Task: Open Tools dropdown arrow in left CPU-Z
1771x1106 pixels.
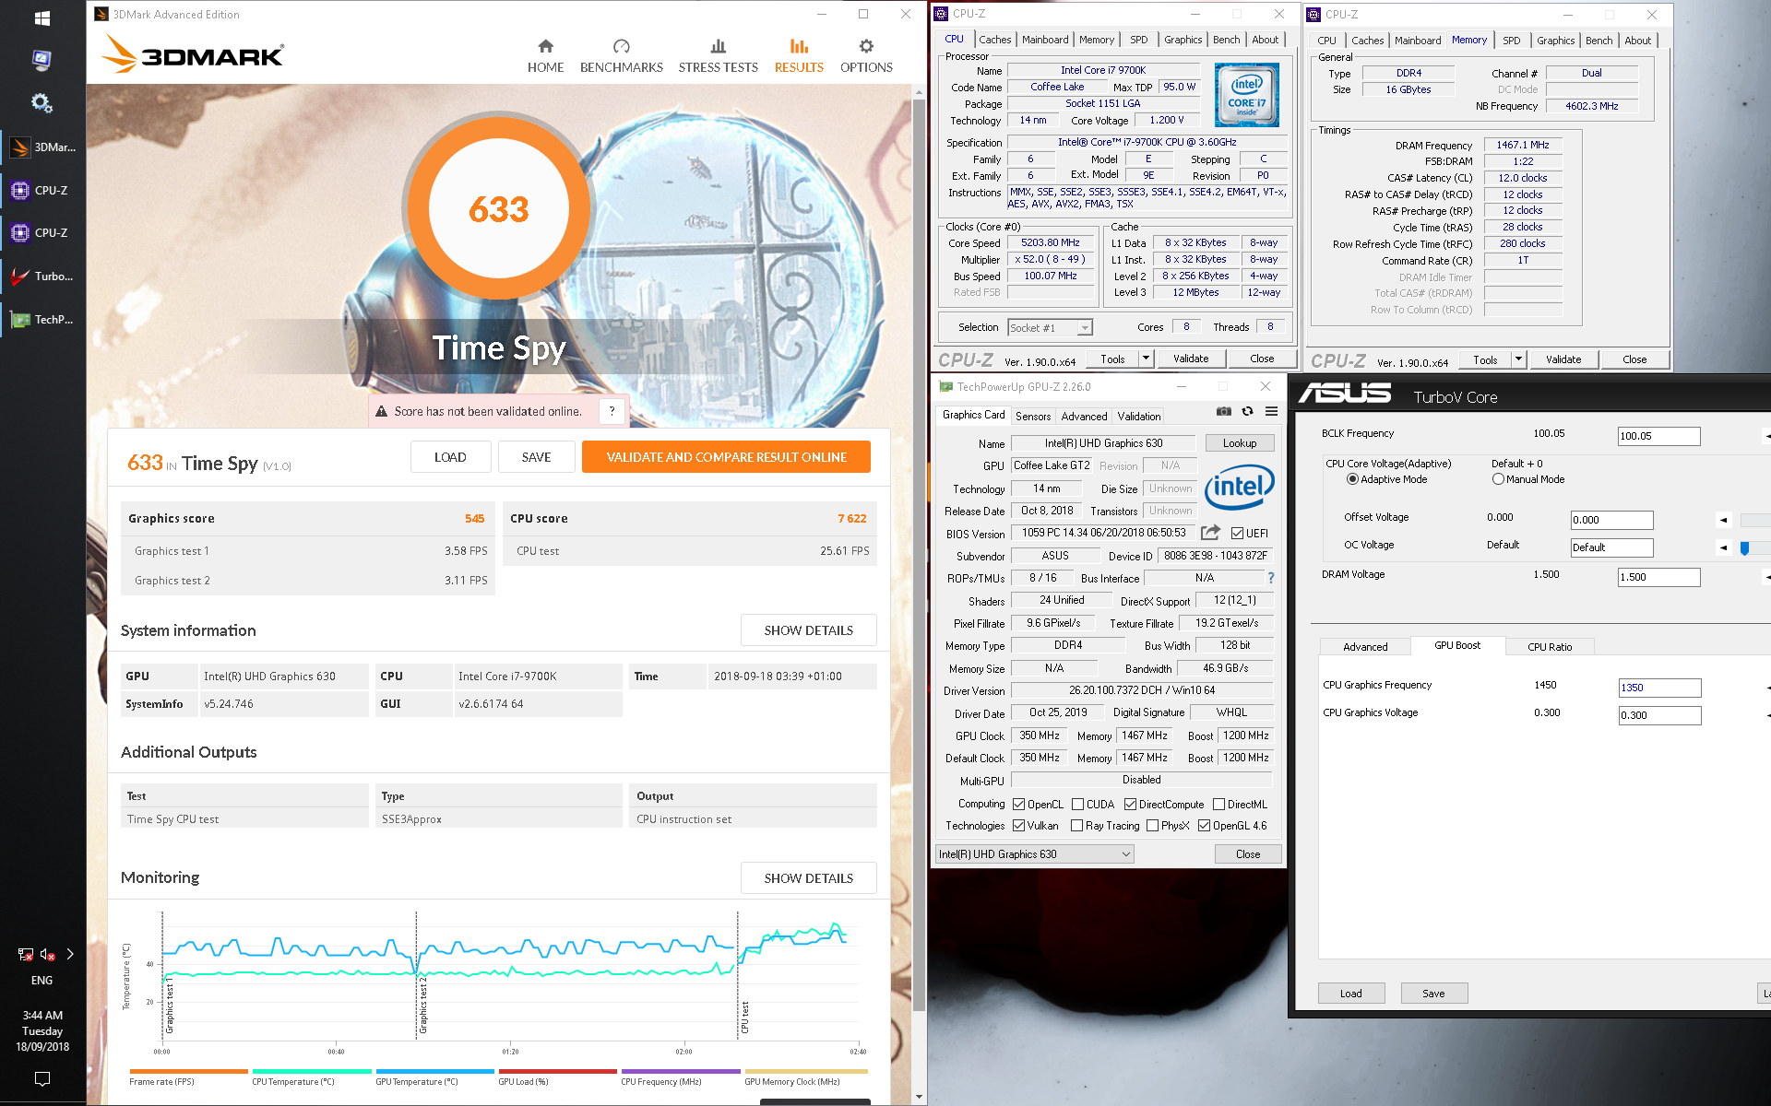Action: tap(1146, 359)
